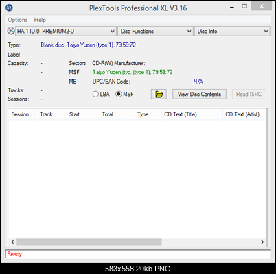The image size is (276, 274).
Task: Maximize the PlexTools window
Action: click(x=244, y=6)
